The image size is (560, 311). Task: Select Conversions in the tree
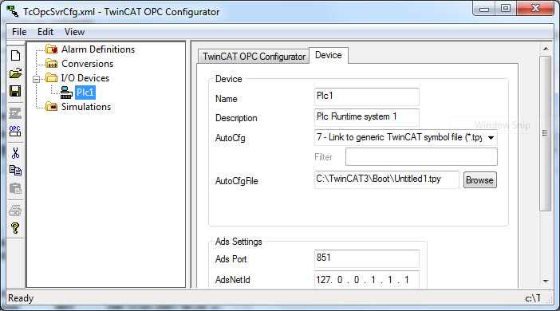pyautogui.click(x=88, y=64)
